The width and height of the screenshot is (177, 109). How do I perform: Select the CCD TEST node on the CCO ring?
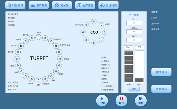86,25
